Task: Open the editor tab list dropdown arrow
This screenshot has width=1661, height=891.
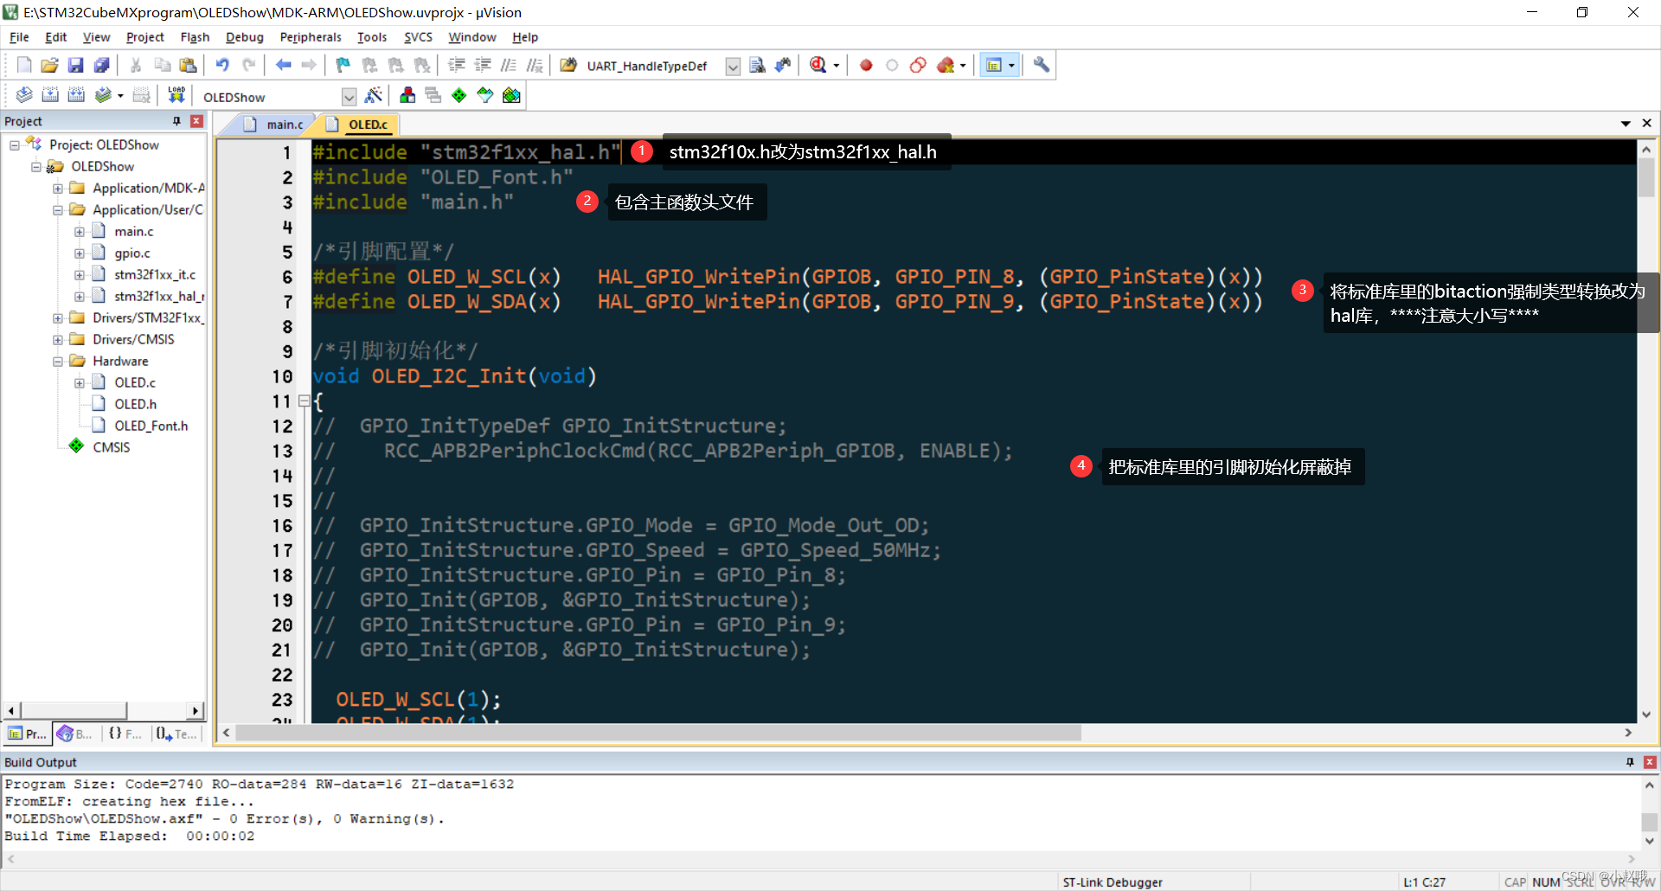Action: (x=1626, y=124)
